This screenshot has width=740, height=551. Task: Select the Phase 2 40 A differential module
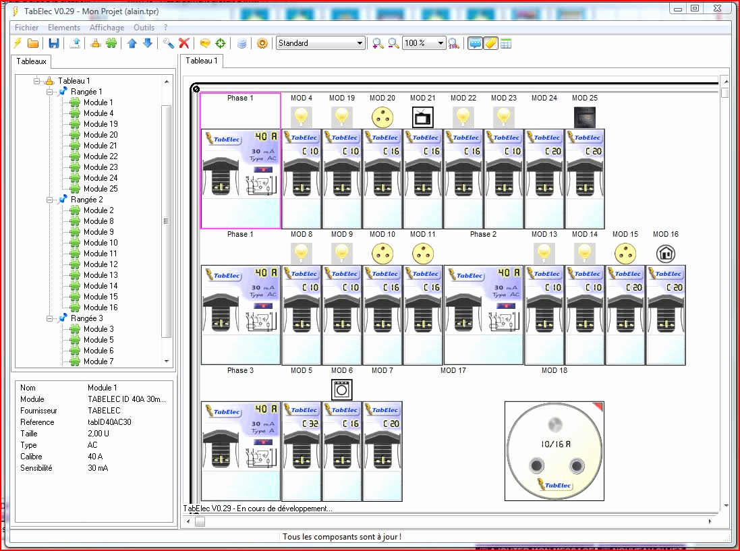click(483, 315)
